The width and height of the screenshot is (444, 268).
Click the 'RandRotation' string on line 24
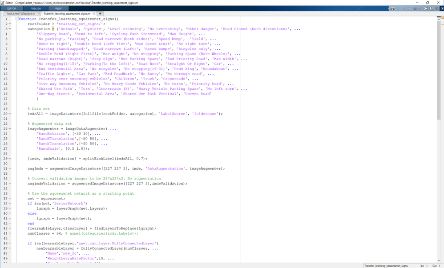52,134
